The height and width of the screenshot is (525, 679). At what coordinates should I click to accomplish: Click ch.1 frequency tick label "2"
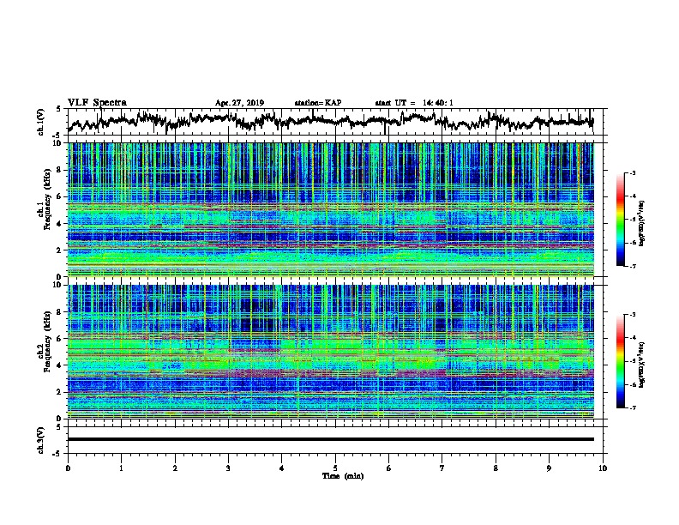coord(58,250)
